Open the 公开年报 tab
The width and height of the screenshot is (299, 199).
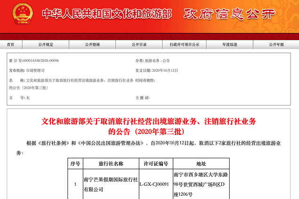276,45
